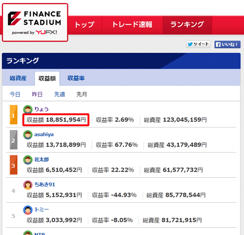Switch to the 総資産 tab
Screen dimensions: 244x235
[18, 78]
